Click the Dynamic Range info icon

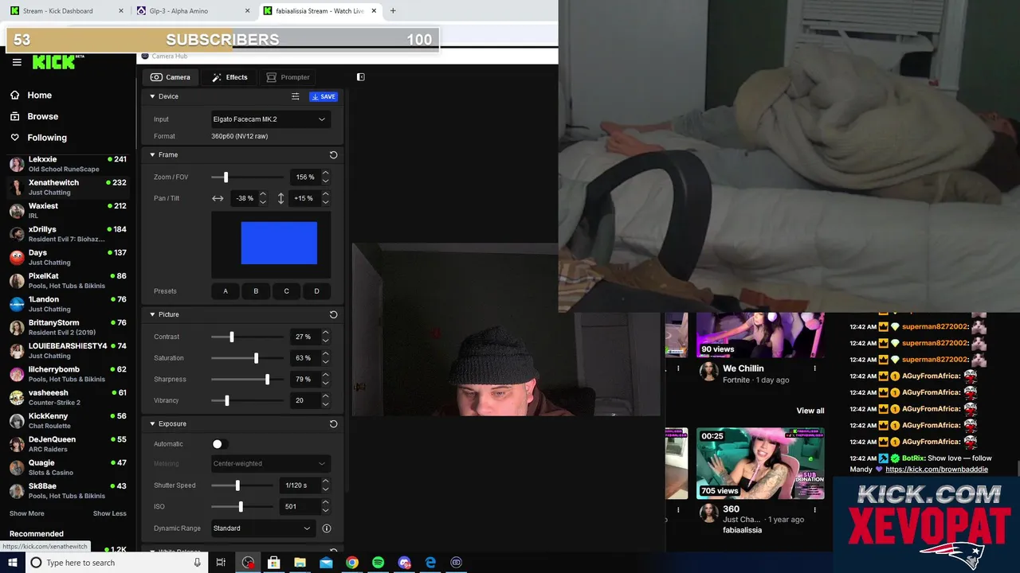pos(326,528)
